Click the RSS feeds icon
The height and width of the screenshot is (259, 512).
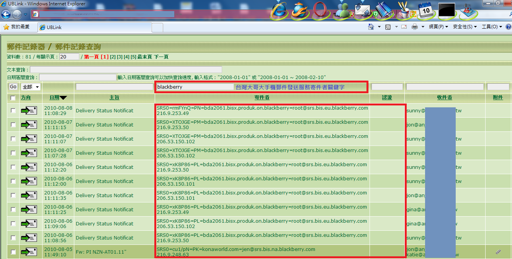(x=388, y=27)
